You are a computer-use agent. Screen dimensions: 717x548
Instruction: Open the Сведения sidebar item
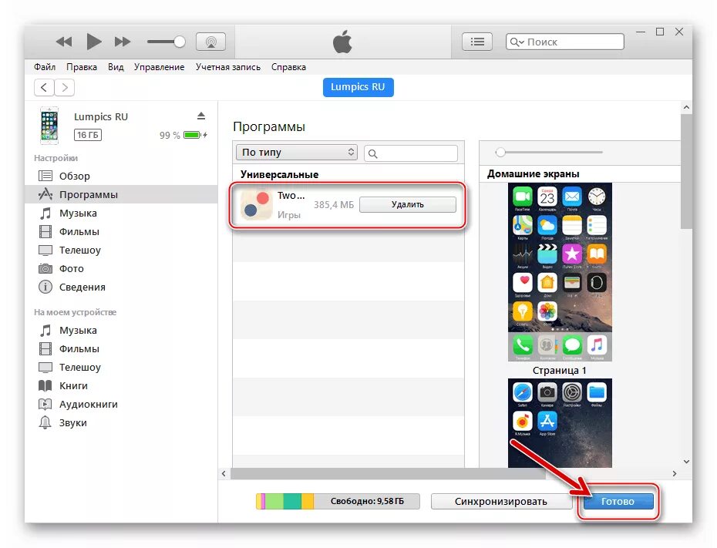pos(121,287)
